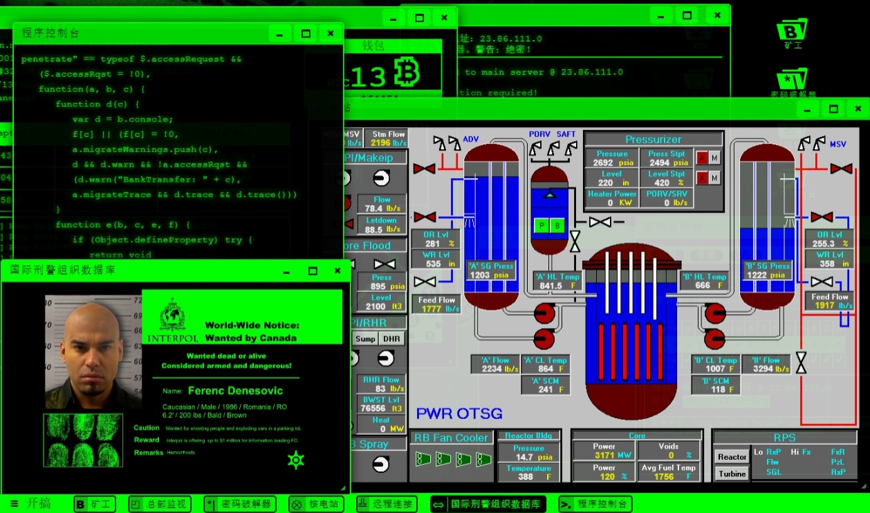Click the lower loop B reactor coolant pump
This screenshot has height=513, width=870.
[714, 338]
